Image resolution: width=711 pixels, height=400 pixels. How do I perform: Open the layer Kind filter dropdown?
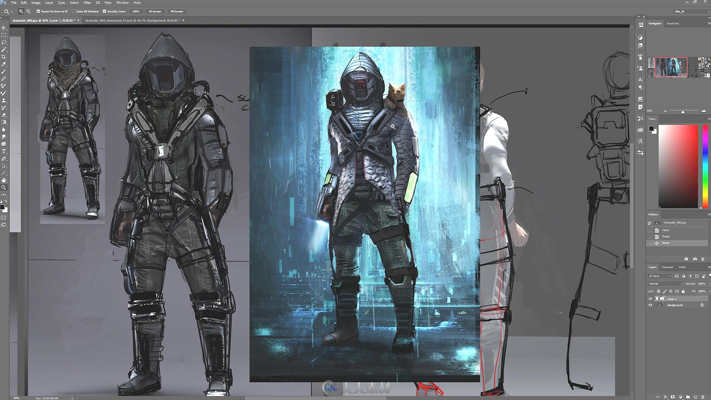pyautogui.click(x=660, y=276)
